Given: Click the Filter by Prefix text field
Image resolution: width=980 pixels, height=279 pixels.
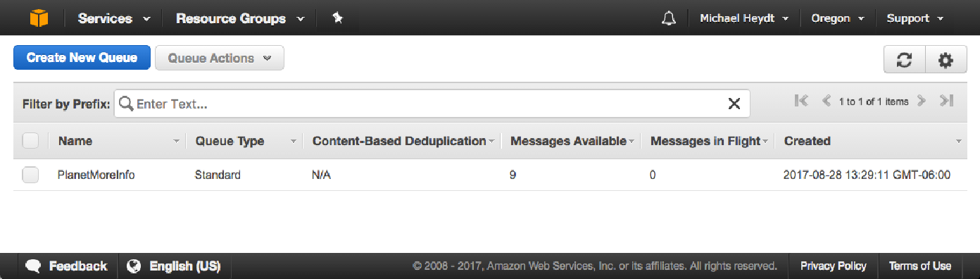Looking at the screenshot, I should tap(432, 104).
